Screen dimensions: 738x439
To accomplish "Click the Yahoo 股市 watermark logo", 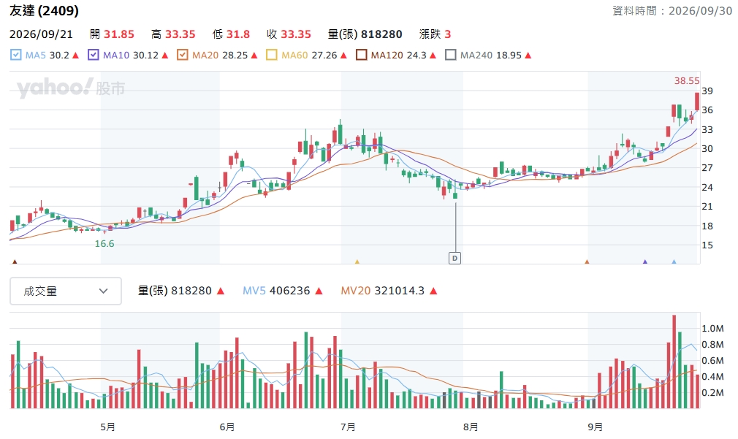I will pos(71,88).
